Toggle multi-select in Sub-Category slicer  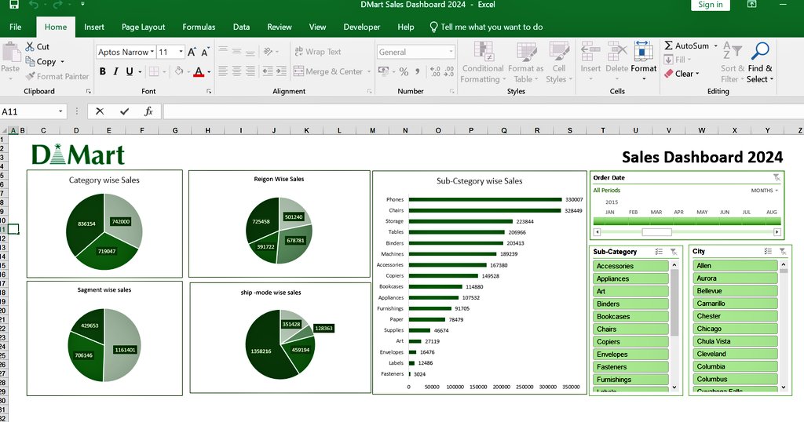tap(659, 252)
